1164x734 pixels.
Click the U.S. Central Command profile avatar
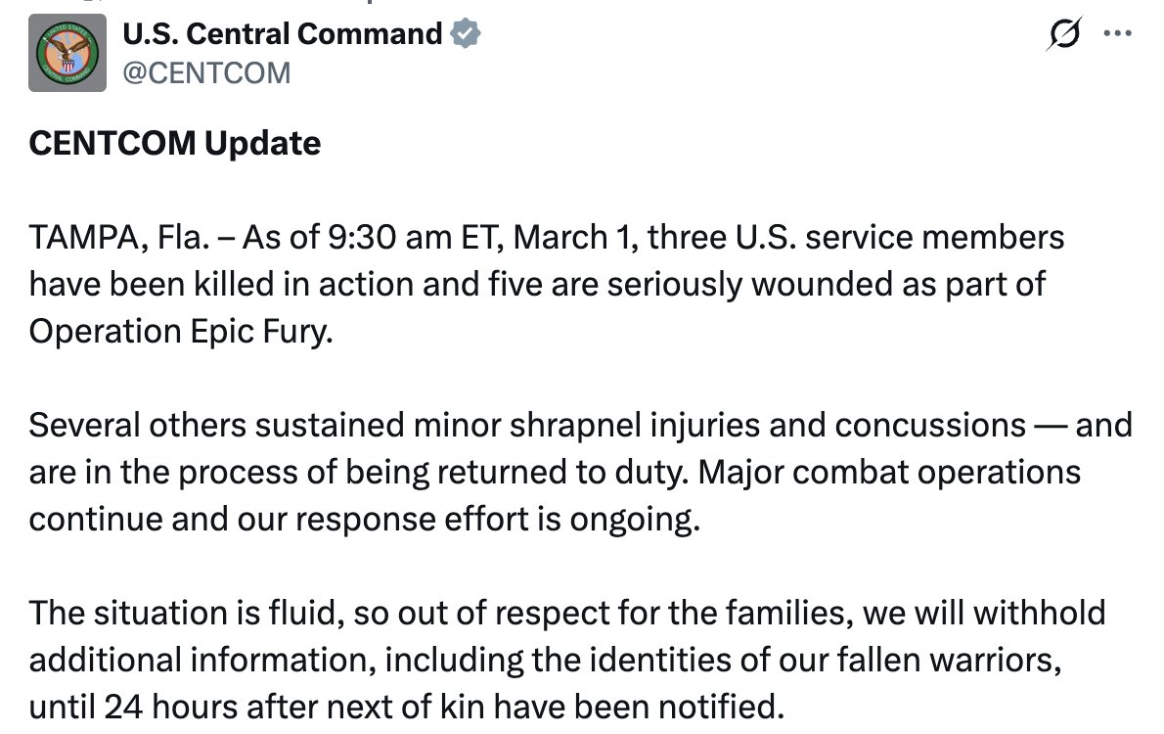67,53
